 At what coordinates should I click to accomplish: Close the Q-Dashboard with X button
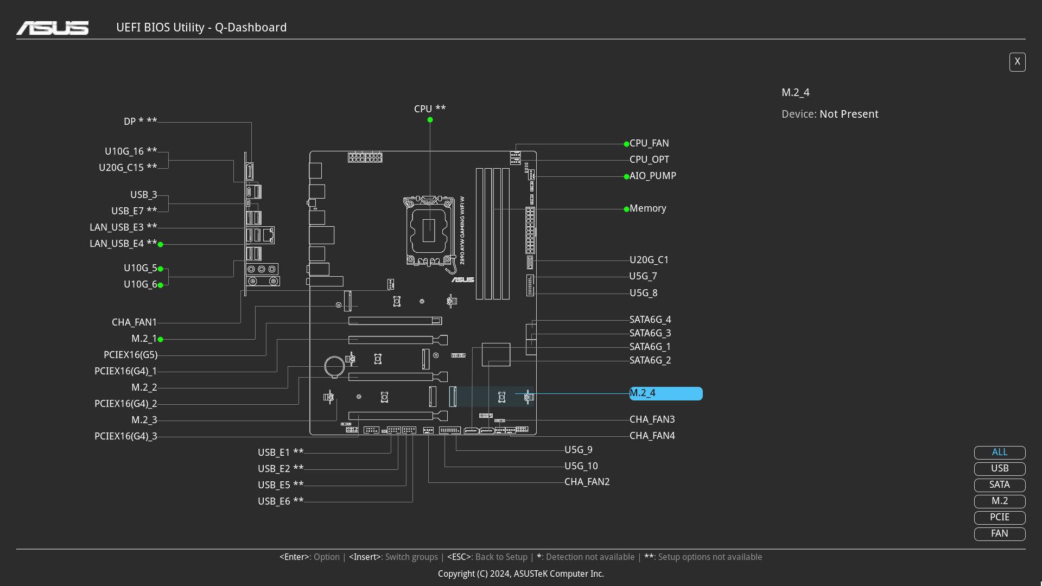[x=1017, y=62]
